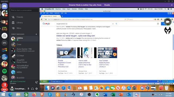
Task: Open the Devices menu in VirtualBox VM
Action: pyautogui.click(x=74, y=9)
